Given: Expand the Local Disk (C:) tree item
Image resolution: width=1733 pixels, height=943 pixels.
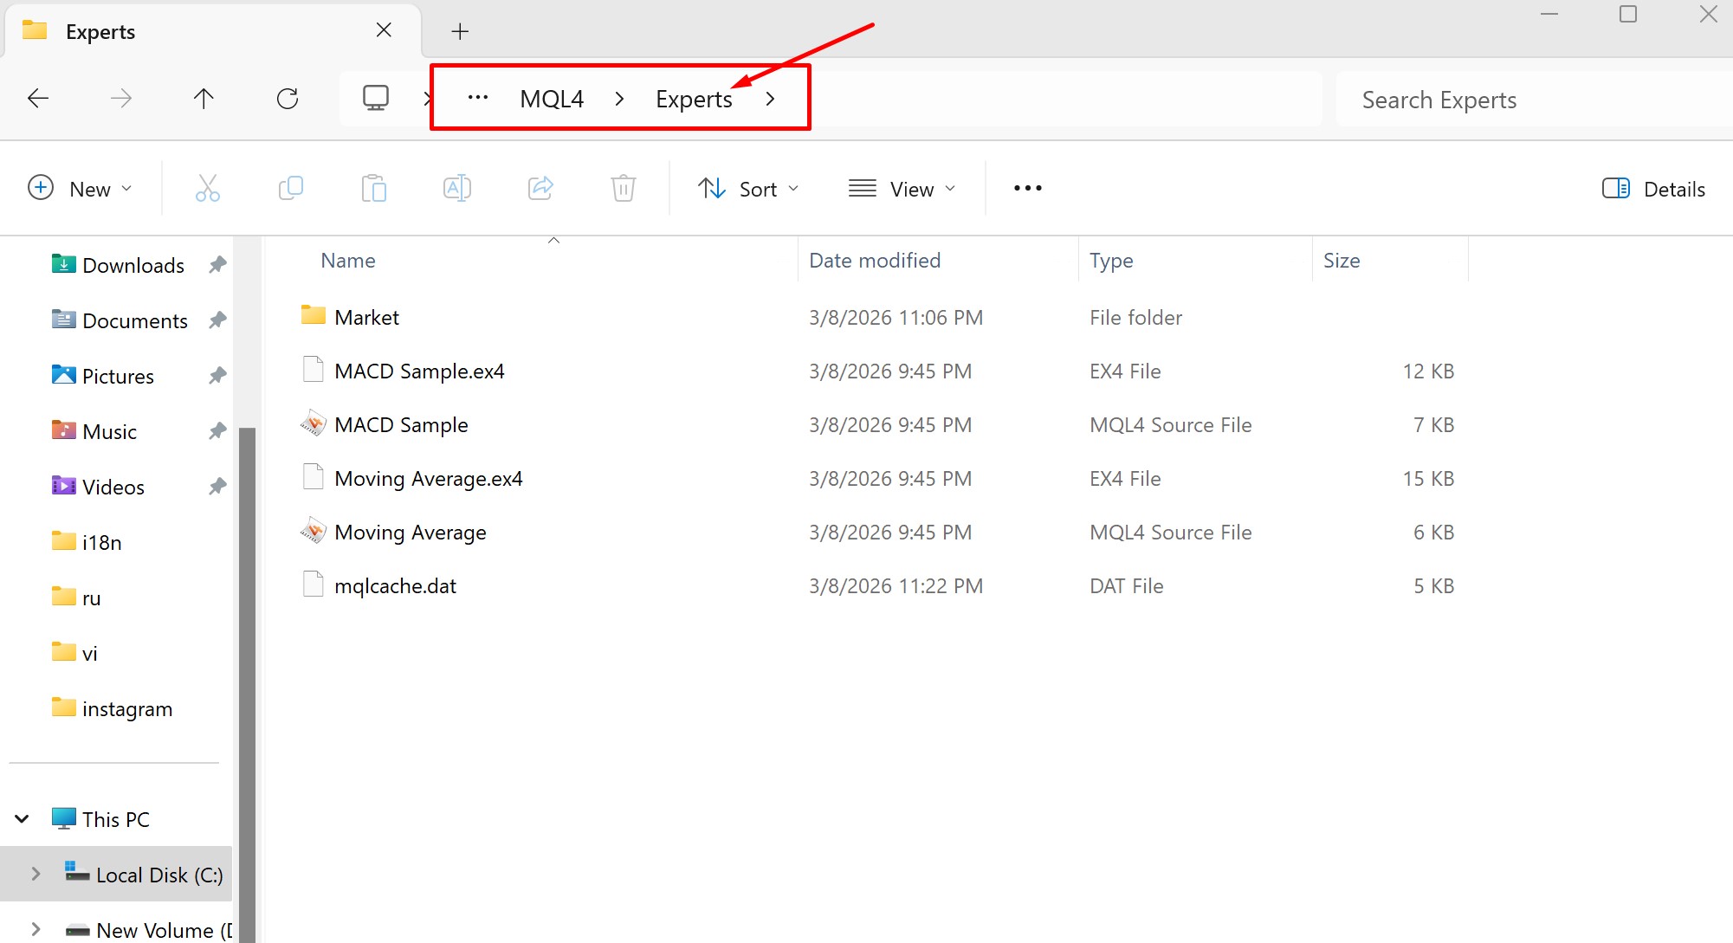Looking at the screenshot, I should (x=35, y=875).
